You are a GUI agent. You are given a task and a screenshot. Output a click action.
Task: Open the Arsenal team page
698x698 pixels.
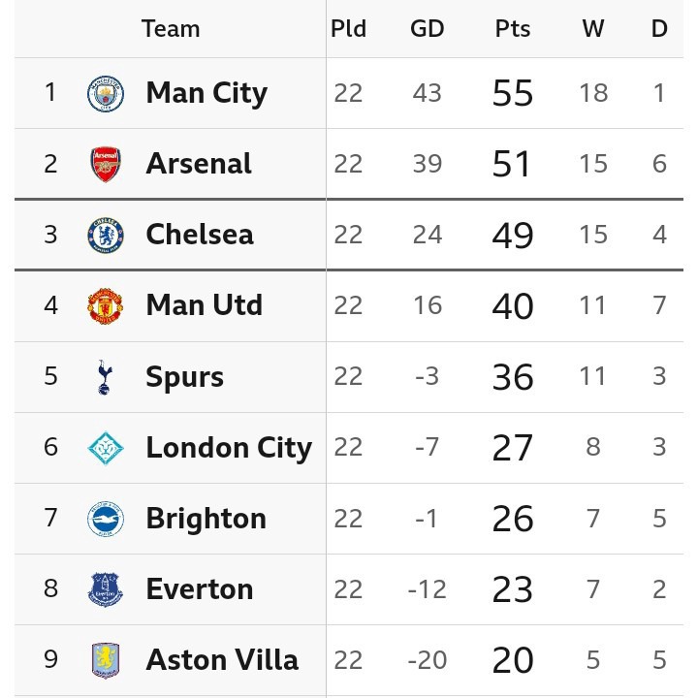pyautogui.click(x=199, y=164)
